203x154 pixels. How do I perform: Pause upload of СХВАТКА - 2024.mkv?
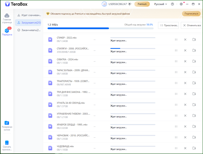coord(176,61)
